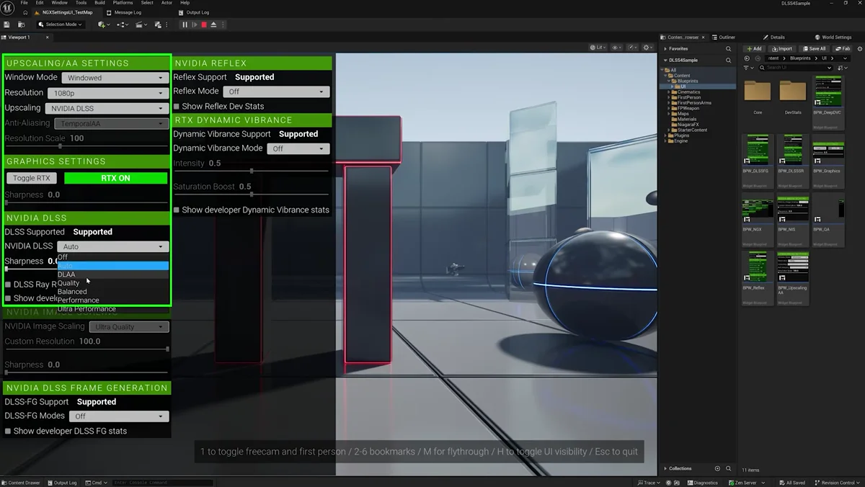Click the Frame skip play icon

195,24
